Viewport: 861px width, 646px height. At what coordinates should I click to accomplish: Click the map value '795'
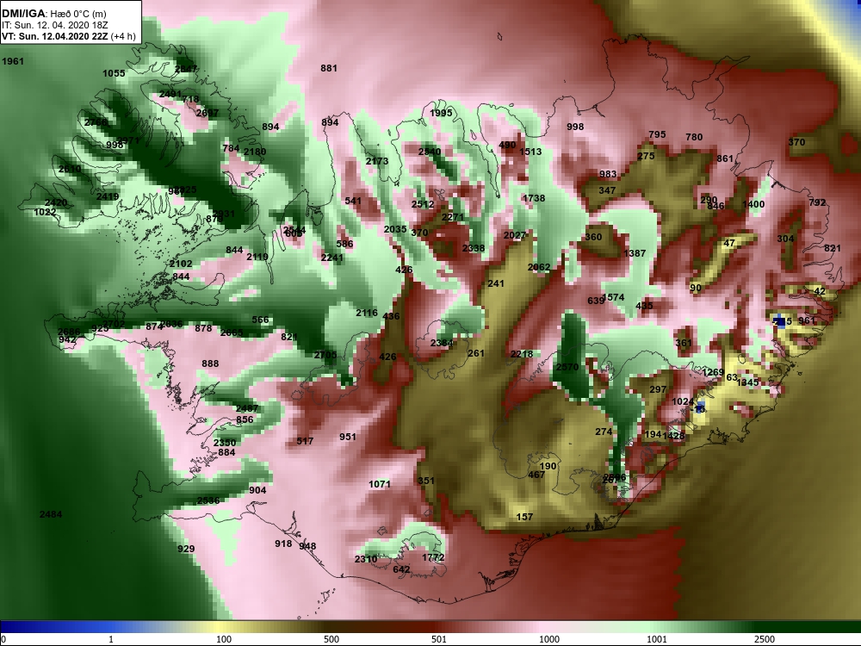657,134
